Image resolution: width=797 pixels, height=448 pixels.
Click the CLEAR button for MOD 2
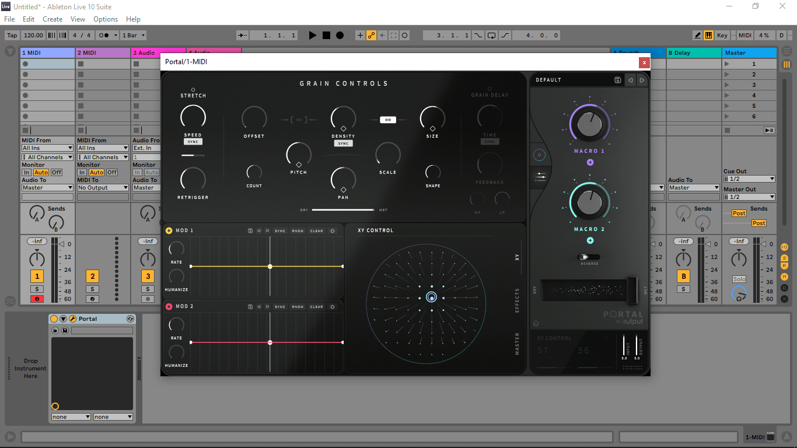click(316, 307)
